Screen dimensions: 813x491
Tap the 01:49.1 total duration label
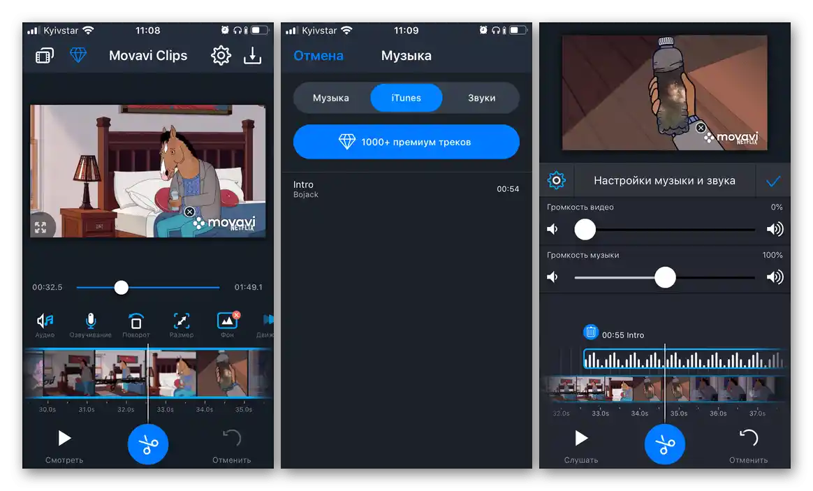(249, 287)
